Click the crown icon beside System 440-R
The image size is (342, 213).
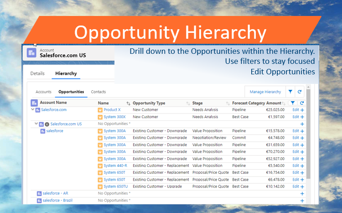click(100, 166)
